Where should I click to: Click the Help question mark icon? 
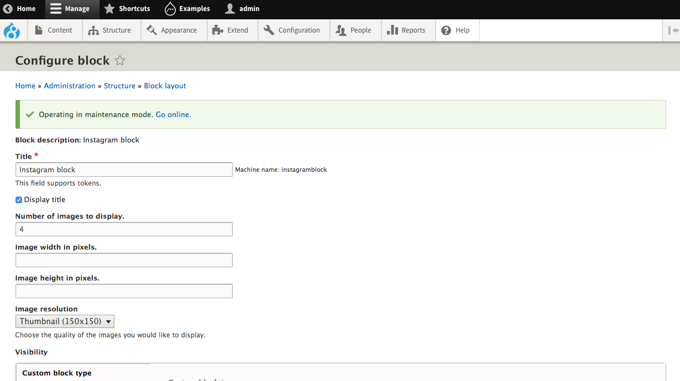coord(446,30)
